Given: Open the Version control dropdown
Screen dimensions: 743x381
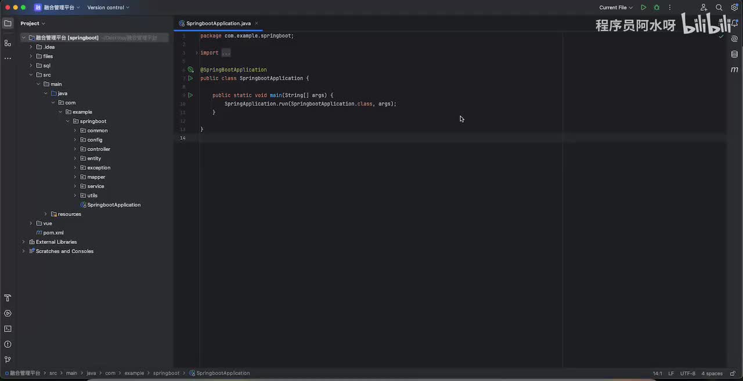Looking at the screenshot, I should tap(108, 8).
